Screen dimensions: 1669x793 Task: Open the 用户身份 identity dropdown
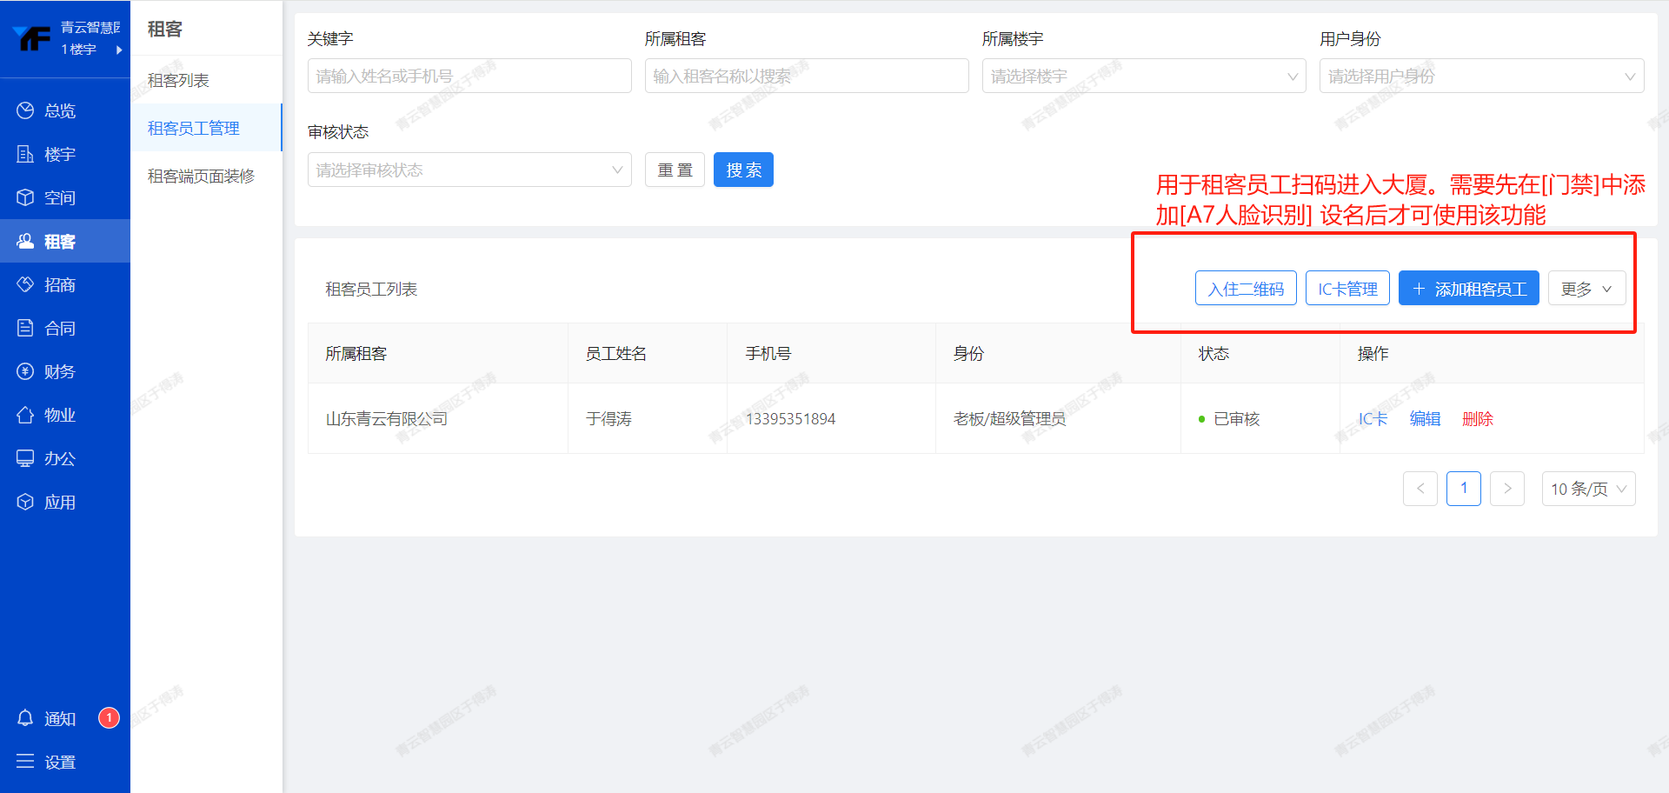click(1480, 77)
